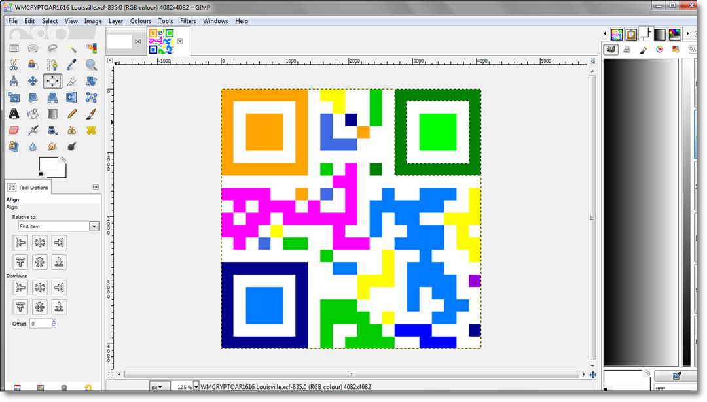Switch to the Palettes tab in right dock
The height and width of the screenshot is (402, 707).
(x=674, y=34)
